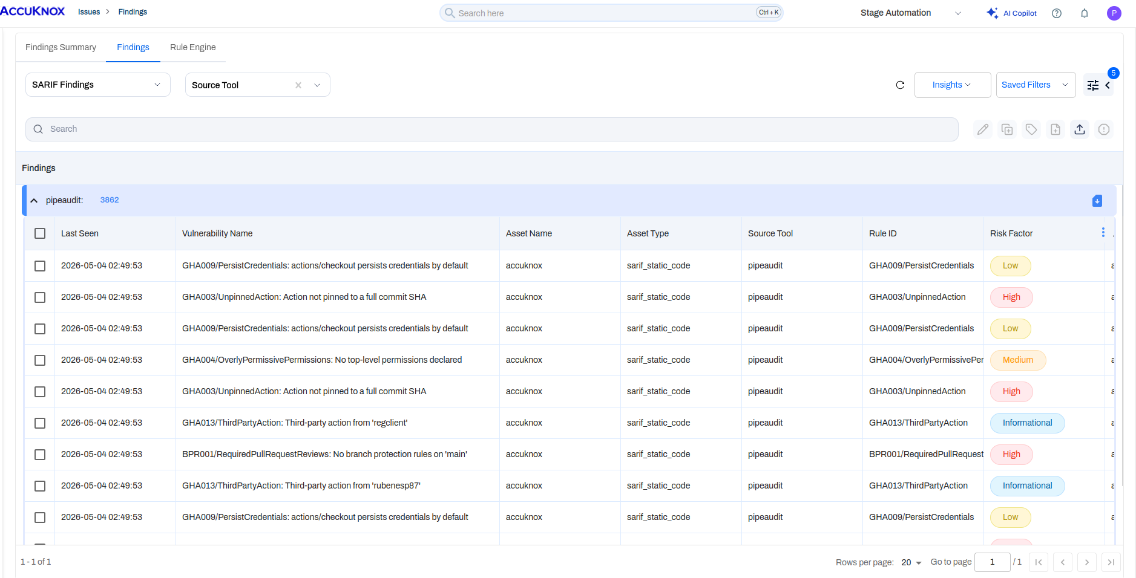Check the first GHA003/UnpinnedAction row checkbox
Image resolution: width=1136 pixels, height=578 pixels.
pyautogui.click(x=40, y=297)
